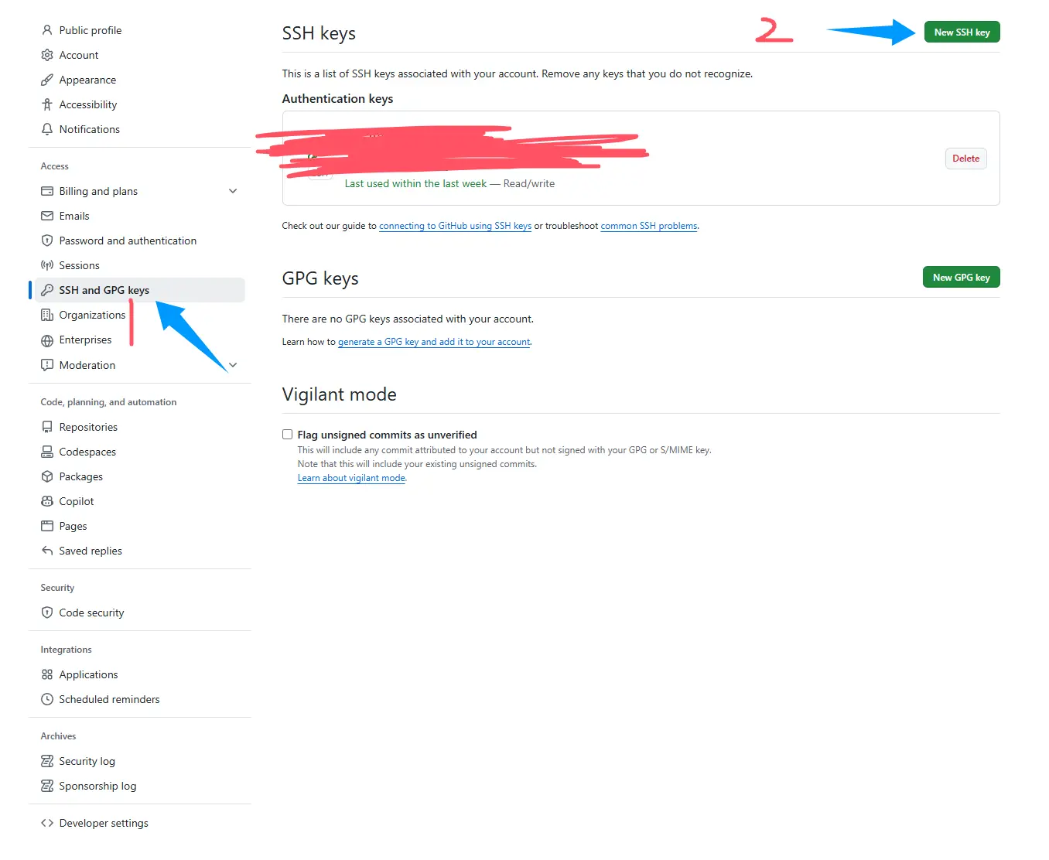Click the Appearance paintbrush icon
This screenshot has height=860, width=1049.
click(47, 80)
